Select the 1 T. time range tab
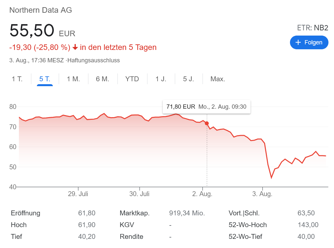Image resolution: width=334 pixels, height=248 pixels. tap(17, 79)
